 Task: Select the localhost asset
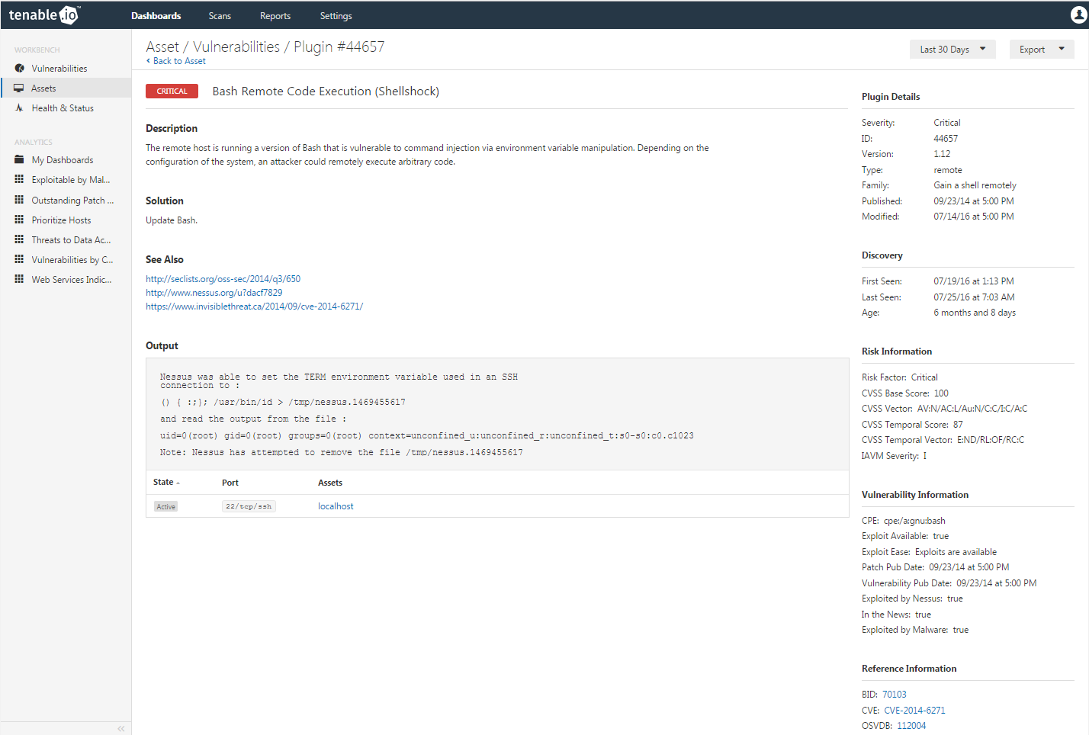[x=336, y=506]
